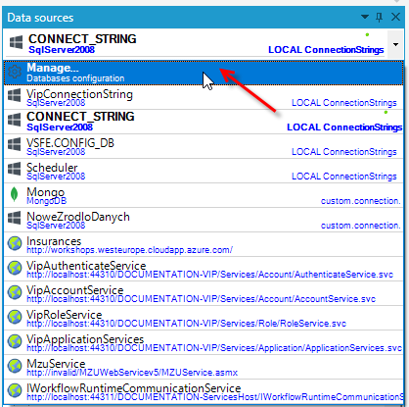Select the VSFE.CONFIG_DB data source
The height and width of the screenshot is (407, 409).
pos(204,146)
